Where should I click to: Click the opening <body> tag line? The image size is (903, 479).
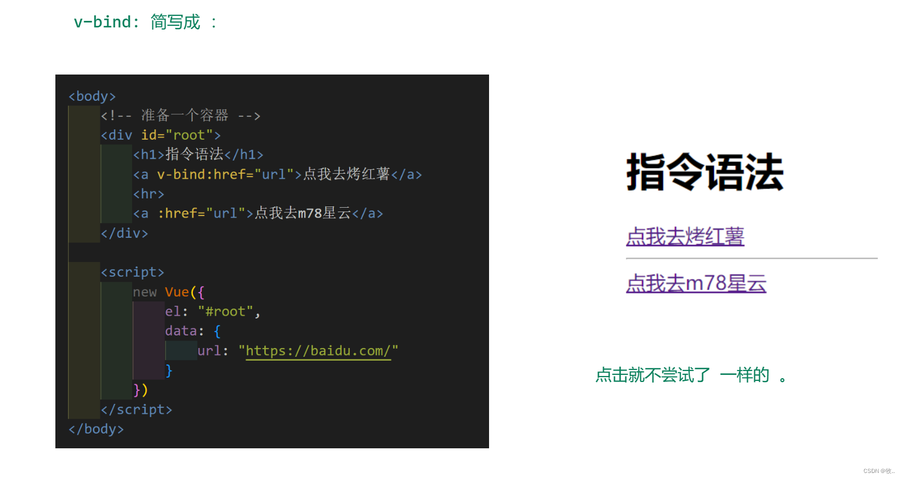(x=92, y=96)
